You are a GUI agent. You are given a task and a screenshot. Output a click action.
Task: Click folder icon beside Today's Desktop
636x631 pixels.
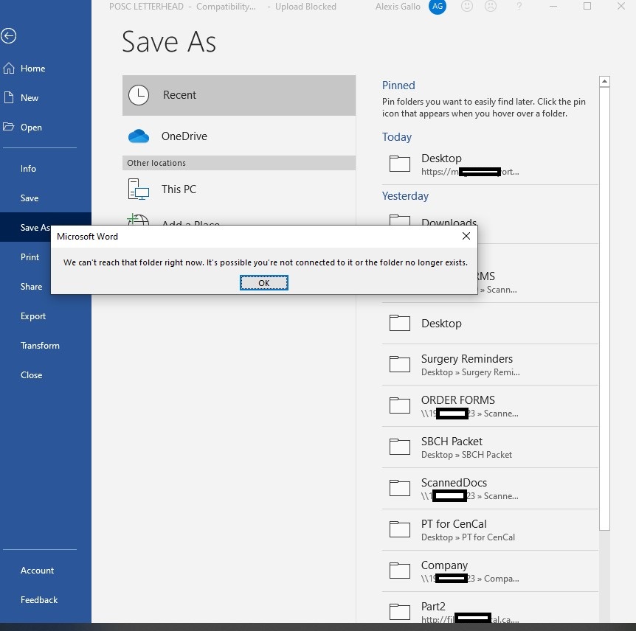399,164
